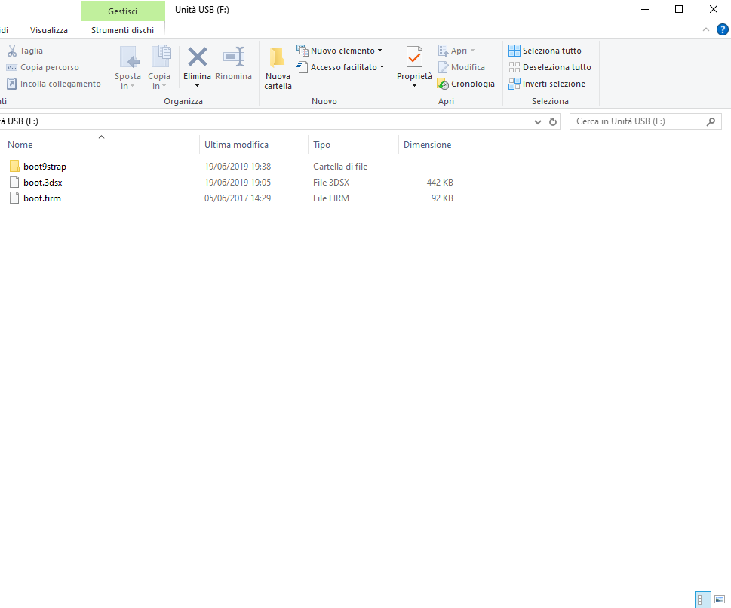Click the date 05/06/2017 14:29

[238, 198]
